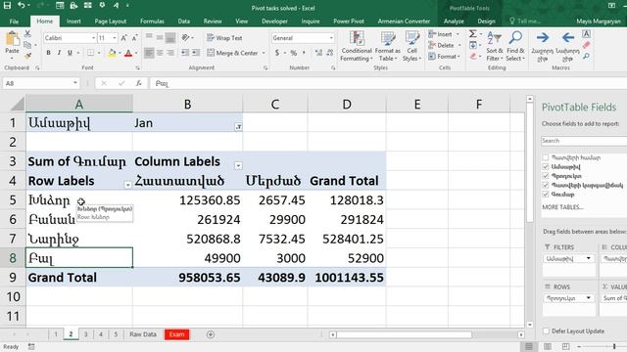Click the Font Color red A
Screen dimensions: 627x352
(x=128, y=53)
